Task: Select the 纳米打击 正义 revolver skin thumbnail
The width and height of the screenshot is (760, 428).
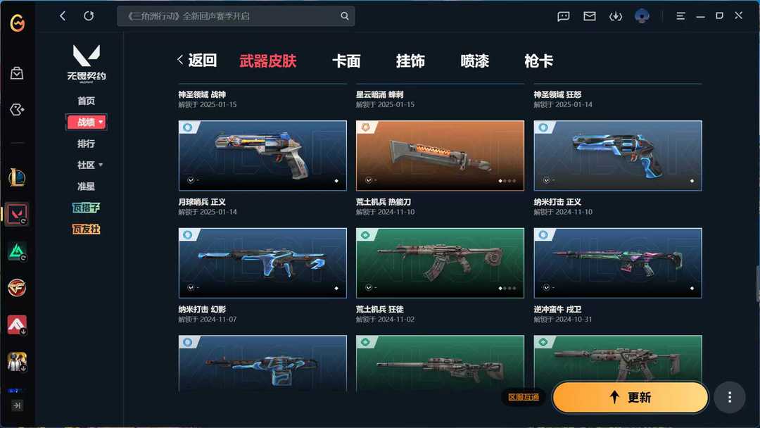Action: (x=618, y=156)
